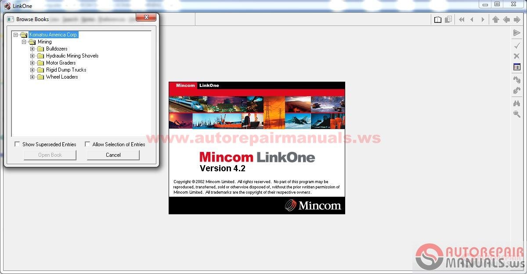
Task: Click the Mincom LinkOne splash image
Action: coord(257,148)
